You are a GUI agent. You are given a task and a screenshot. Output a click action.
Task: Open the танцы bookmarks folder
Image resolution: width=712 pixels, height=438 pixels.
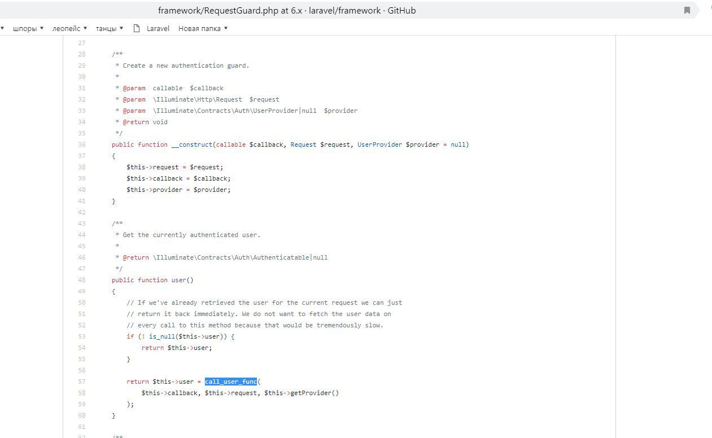click(x=109, y=28)
